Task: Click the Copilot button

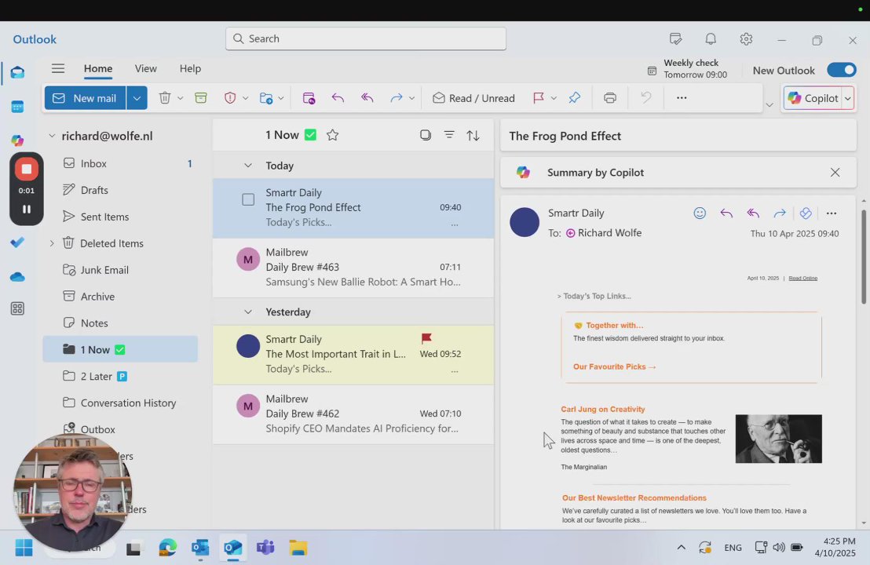Action: pyautogui.click(x=813, y=98)
